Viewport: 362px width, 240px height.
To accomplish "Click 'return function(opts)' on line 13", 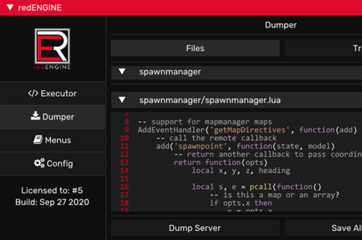I will (x=221, y=163).
